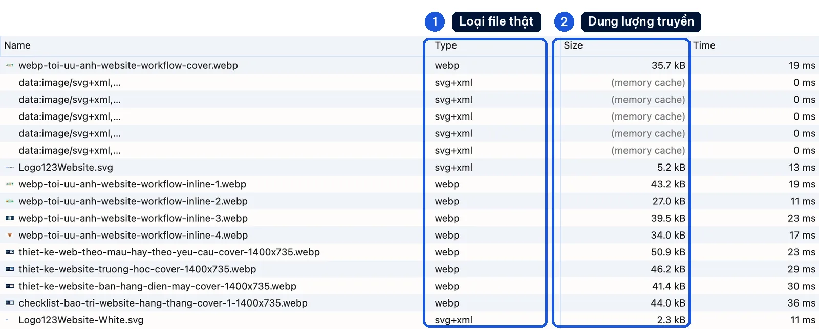The height and width of the screenshot is (329, 819).
Task: Sort requests by the Time column header
Action: [704, 45]
